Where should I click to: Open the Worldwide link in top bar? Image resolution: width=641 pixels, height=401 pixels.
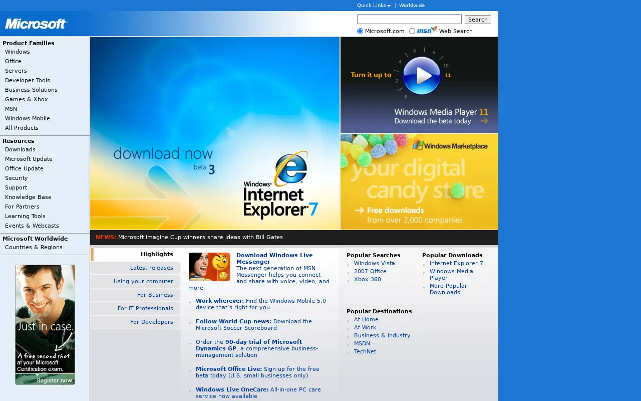(x=412, y=6)
